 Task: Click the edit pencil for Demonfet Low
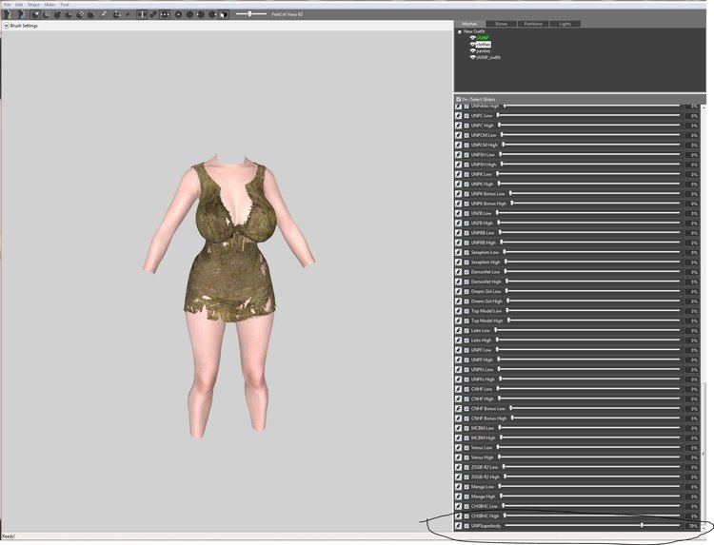pyautogui.click(x=459, y=272)
